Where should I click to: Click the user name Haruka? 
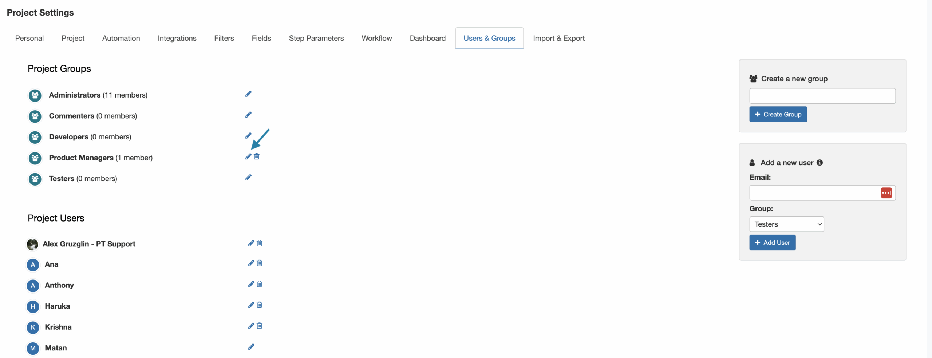tap(58, 306)
